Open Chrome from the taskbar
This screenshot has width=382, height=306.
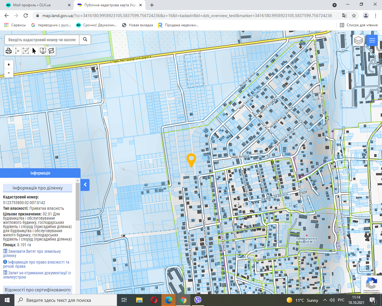[x=183, y=300]
